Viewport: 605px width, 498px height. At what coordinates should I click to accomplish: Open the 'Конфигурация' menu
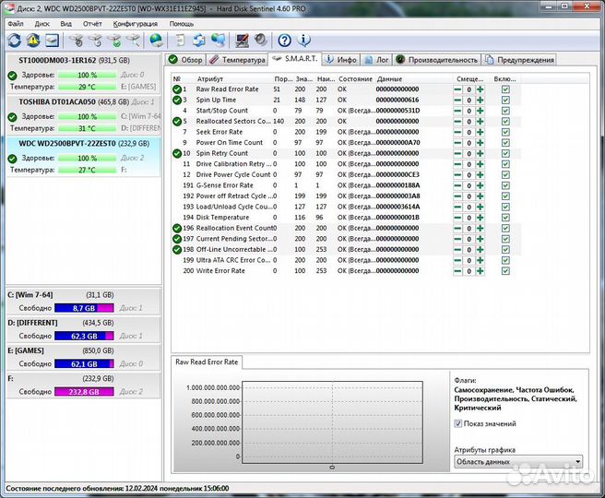click(135, 23)
